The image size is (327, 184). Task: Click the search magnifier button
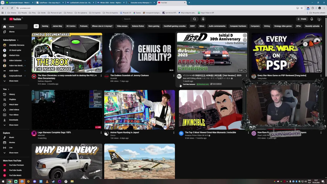click(194, 19)
